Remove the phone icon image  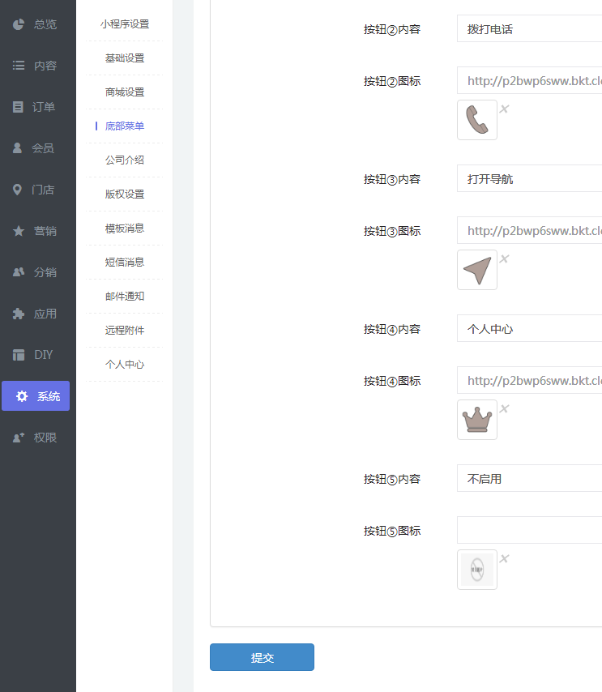[x=504, y=109]
